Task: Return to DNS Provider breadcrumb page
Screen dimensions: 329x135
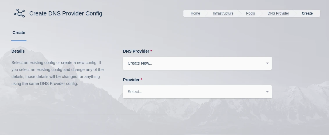Action: coord(278,13)
